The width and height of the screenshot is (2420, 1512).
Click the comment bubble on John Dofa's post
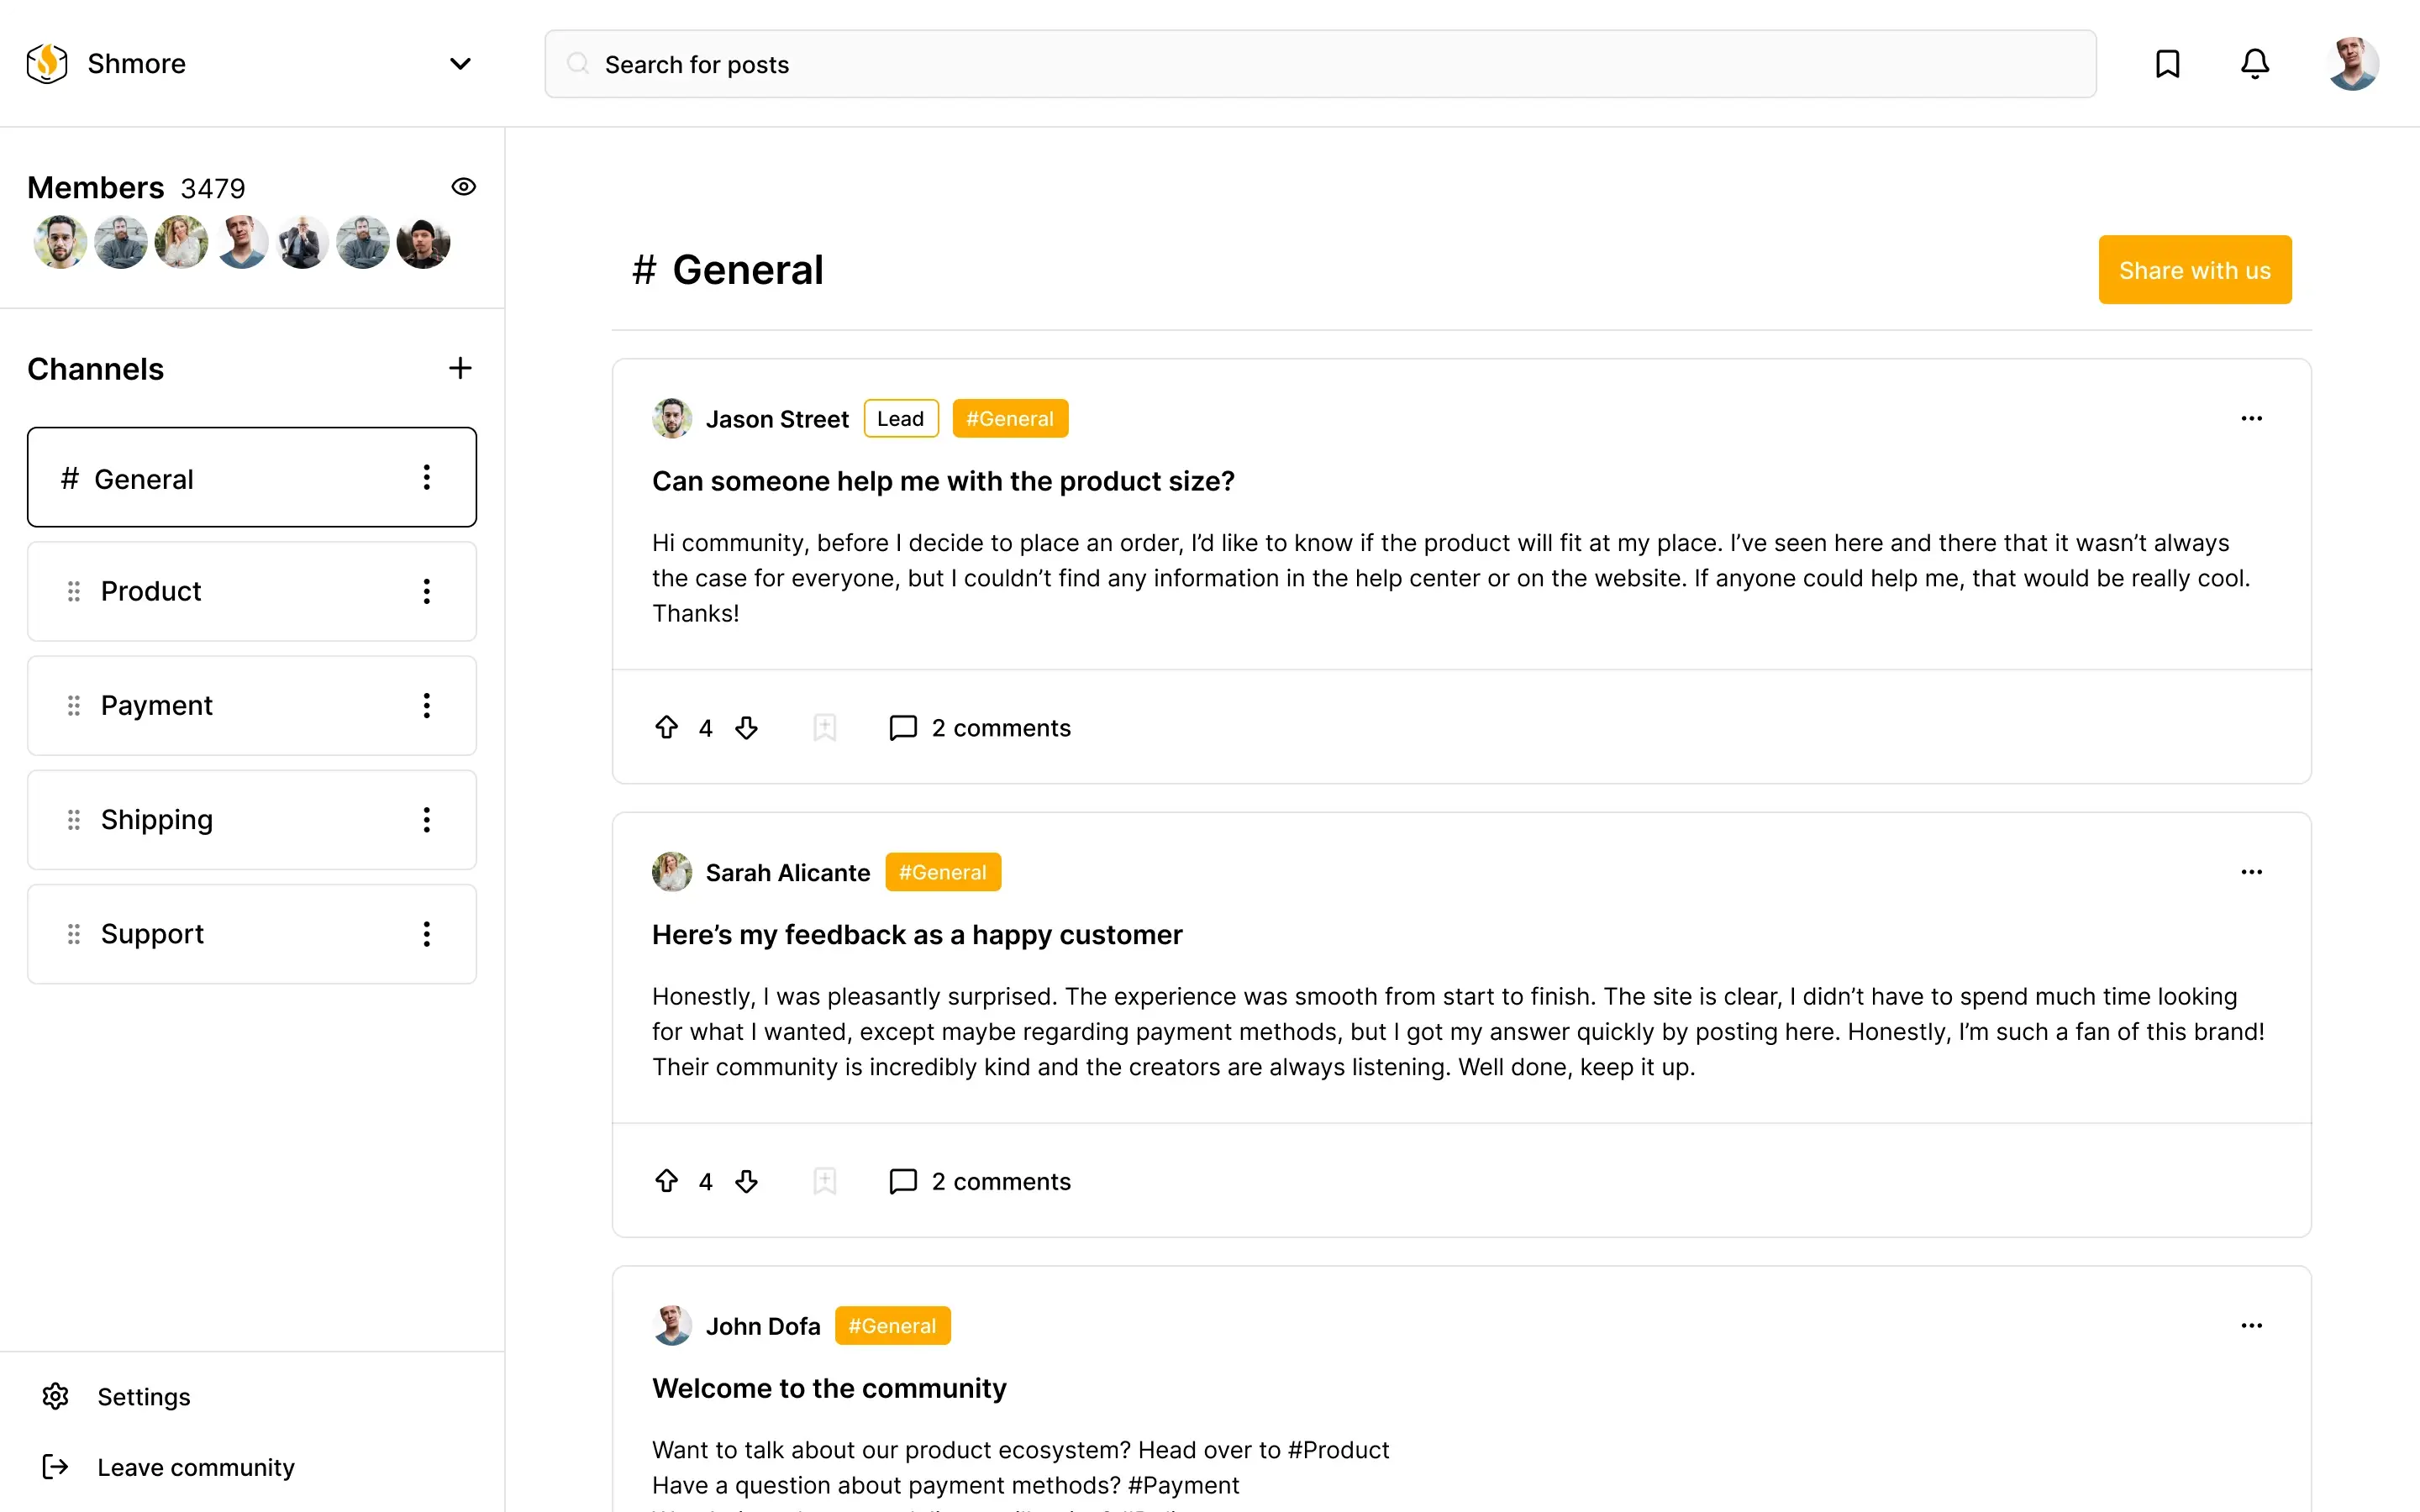(901, 1508)
